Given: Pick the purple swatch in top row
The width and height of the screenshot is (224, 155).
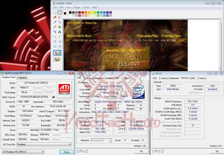Looking at the screenshot, I should coord(111,13).
